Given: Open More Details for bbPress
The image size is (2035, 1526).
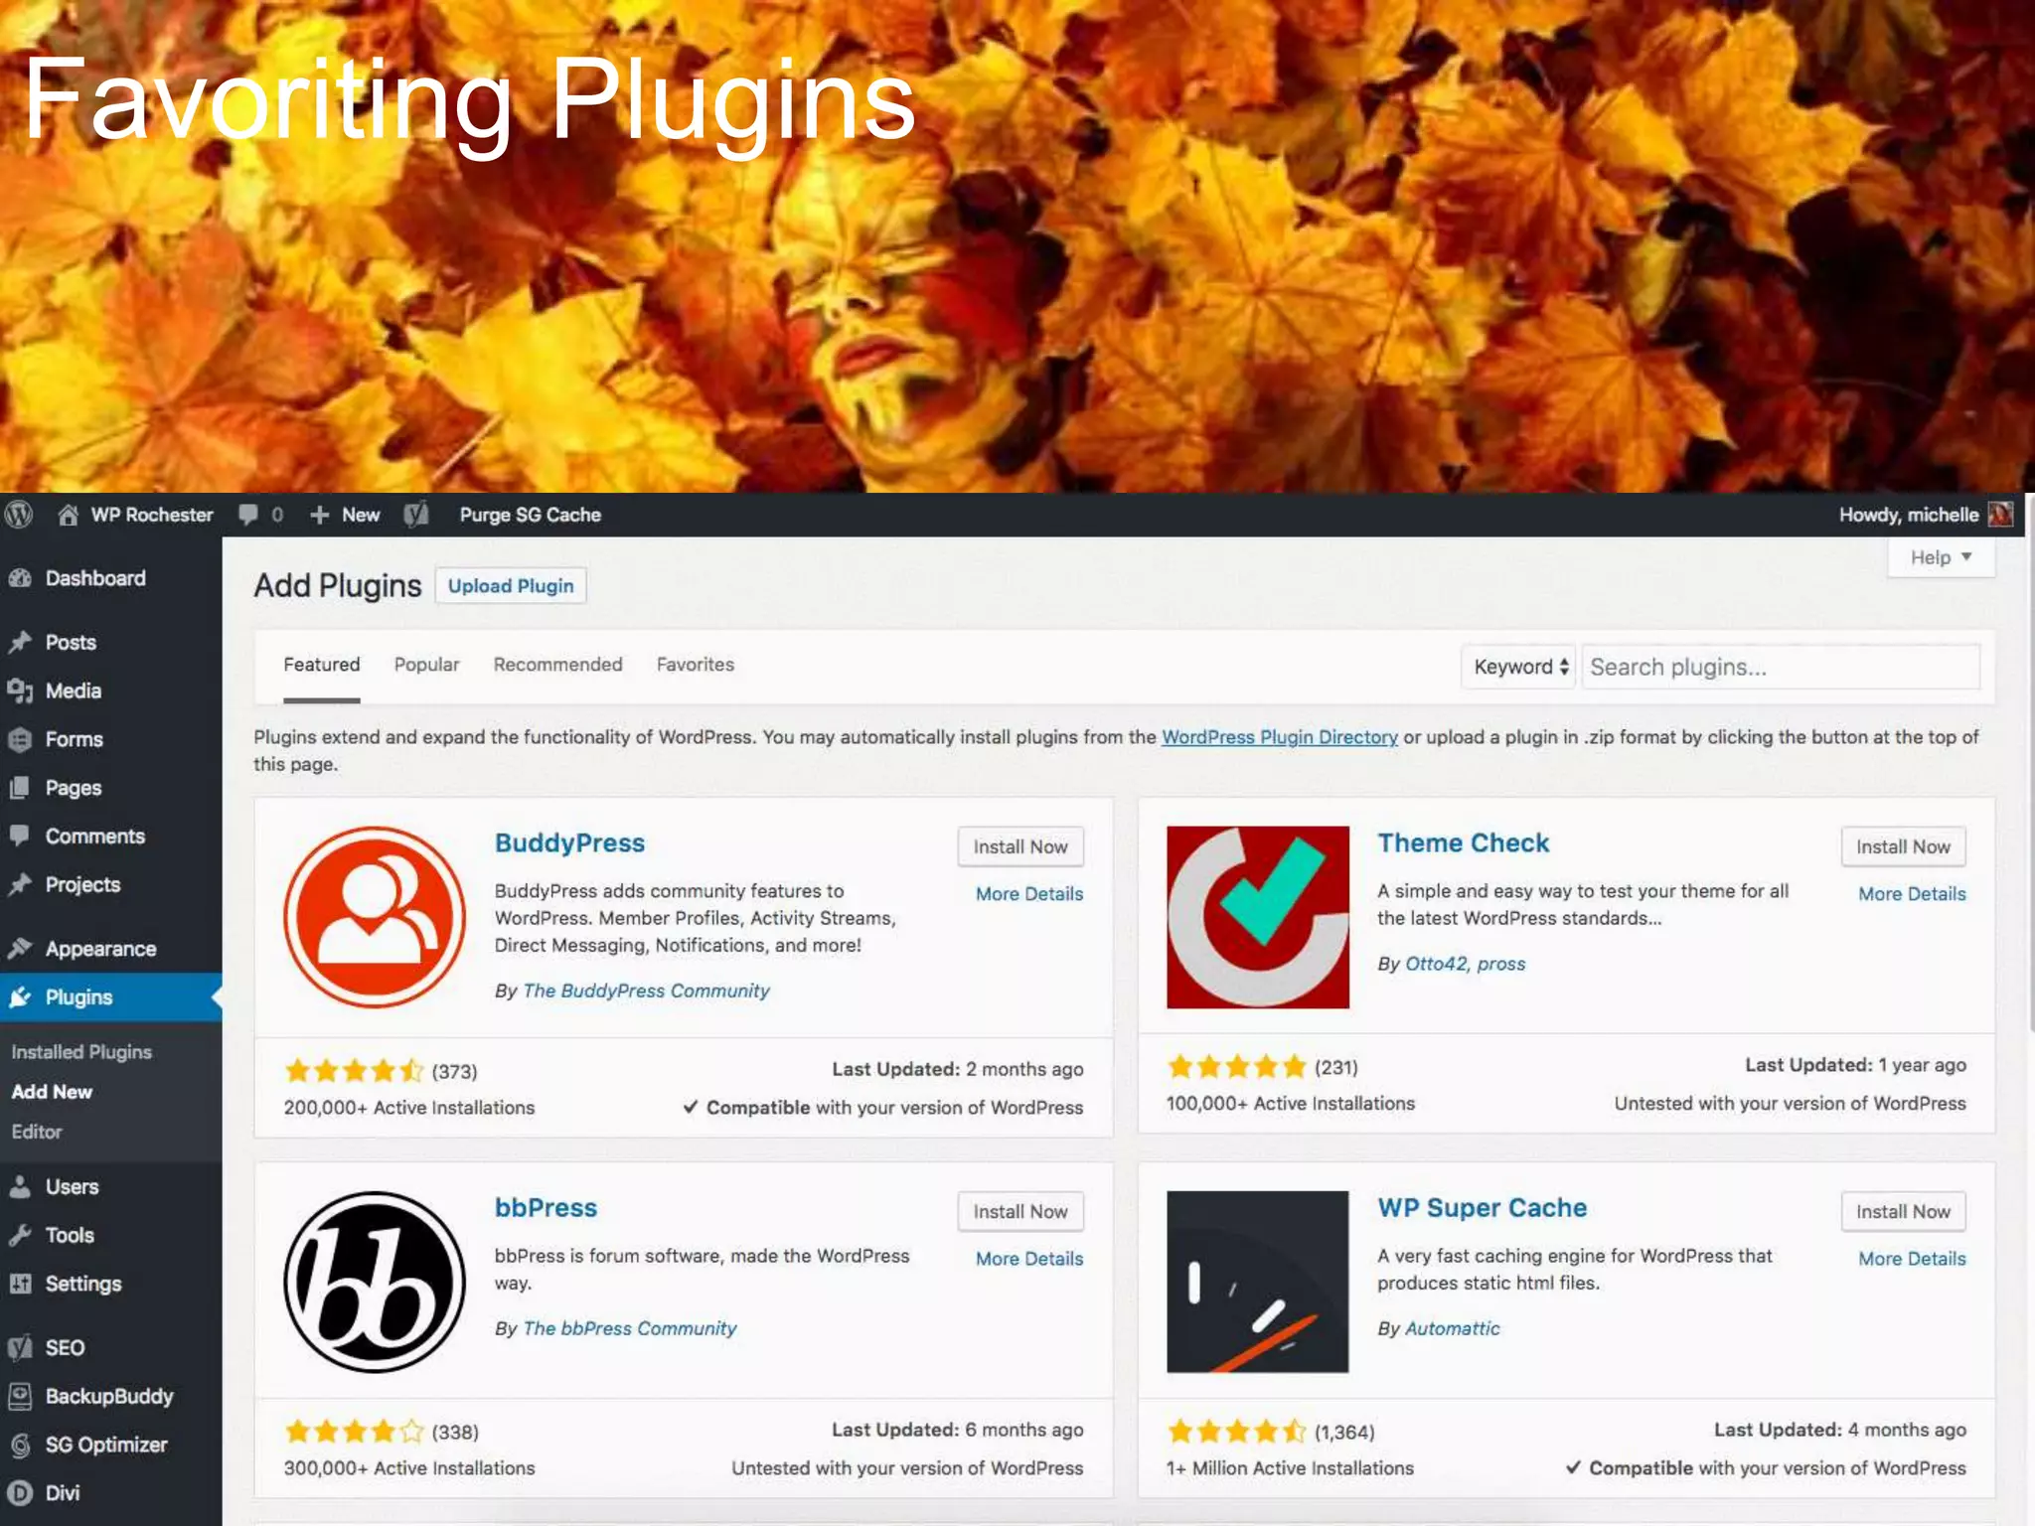Looking at the screenshot, I should click(x=1029, y=1258).
